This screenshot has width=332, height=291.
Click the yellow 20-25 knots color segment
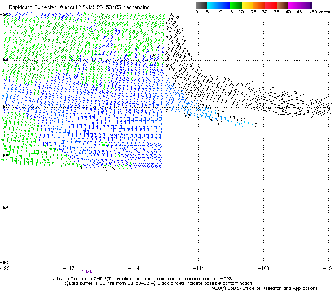[x=248, y=5]
